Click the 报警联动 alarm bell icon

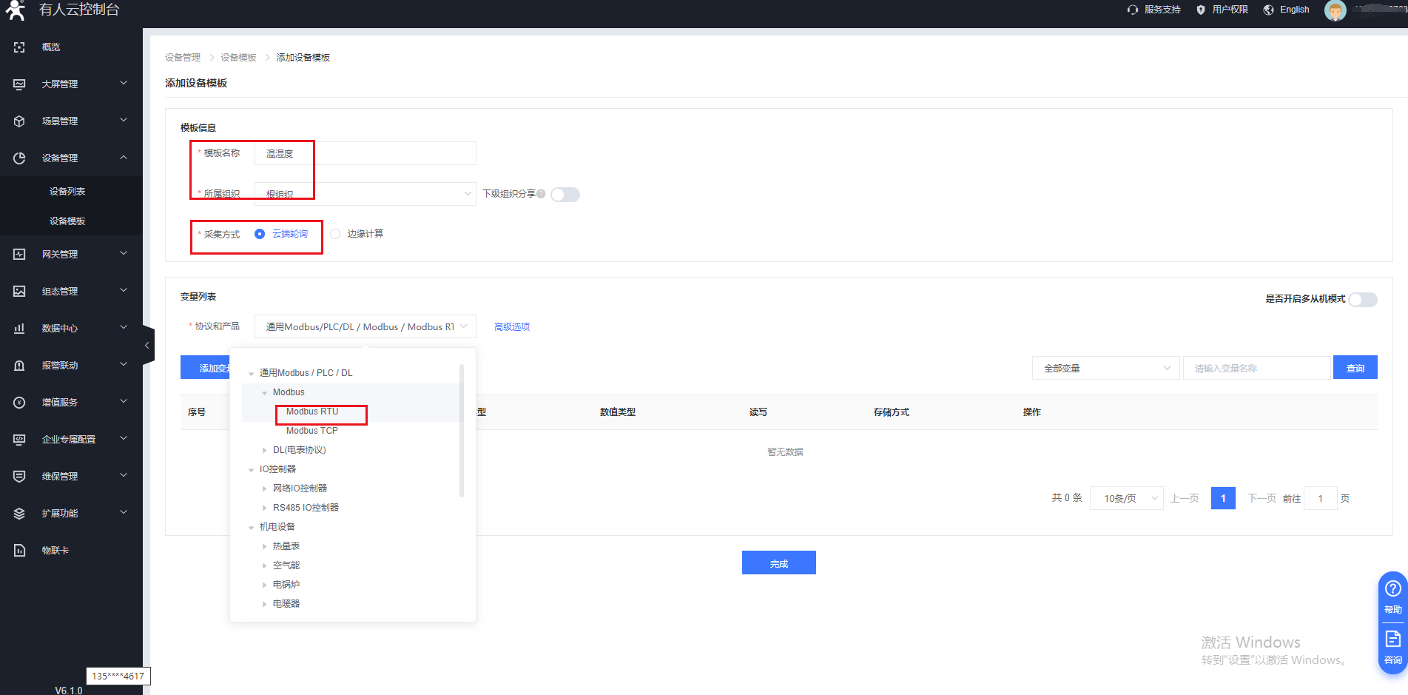(x=19, y=366)
